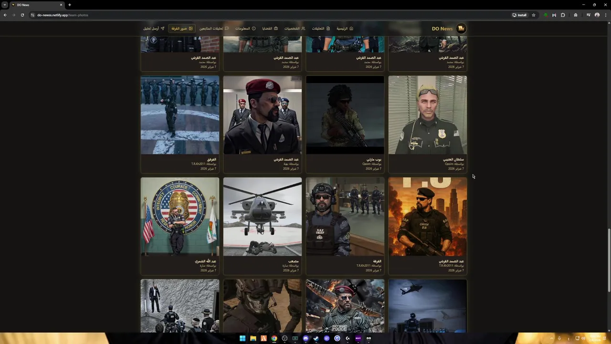Open the بوب مارلي dark soldier photo
This screenshot has height=344, width=611.
click(345, 115)
